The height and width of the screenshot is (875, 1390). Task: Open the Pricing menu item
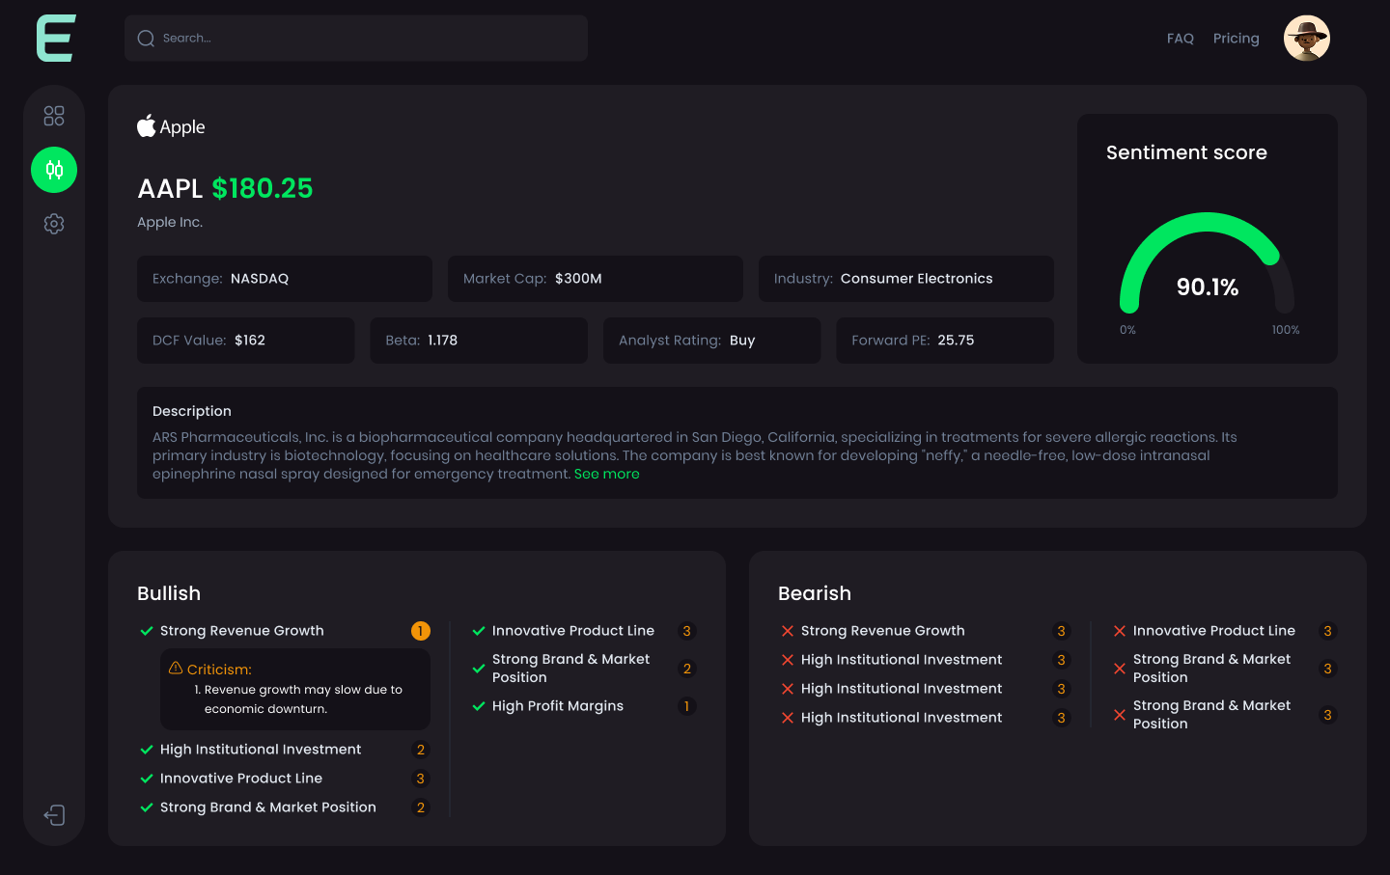[x=1237, y=38]
